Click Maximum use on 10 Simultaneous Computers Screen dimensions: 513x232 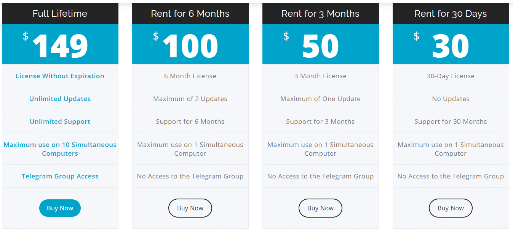point(60,149)
